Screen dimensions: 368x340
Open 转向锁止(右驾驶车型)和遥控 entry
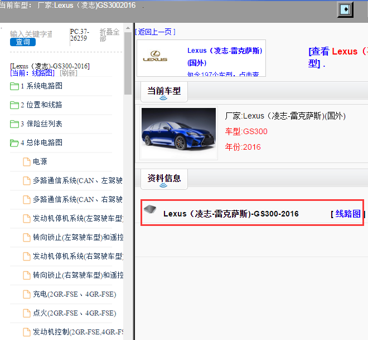[78, 275]
